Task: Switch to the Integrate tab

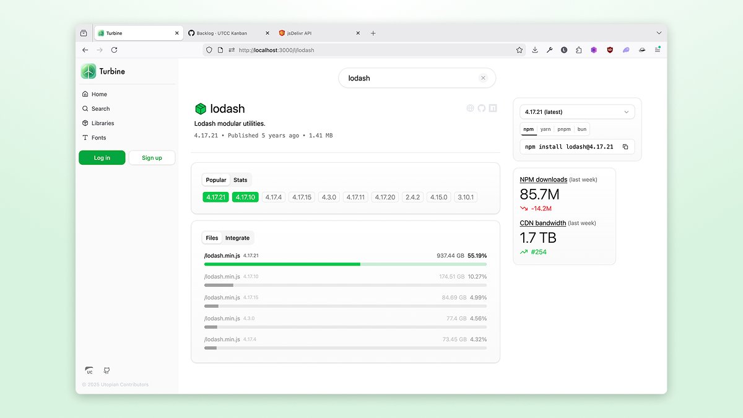Action: (237, 238)
